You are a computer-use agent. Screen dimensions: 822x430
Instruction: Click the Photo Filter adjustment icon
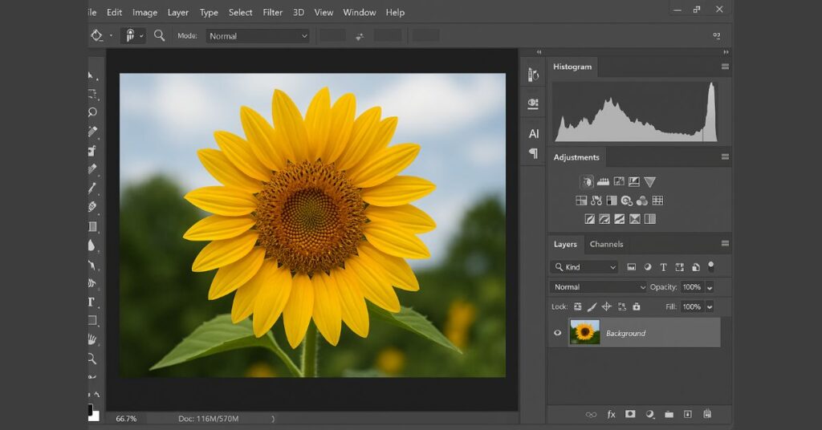(626, 201)
